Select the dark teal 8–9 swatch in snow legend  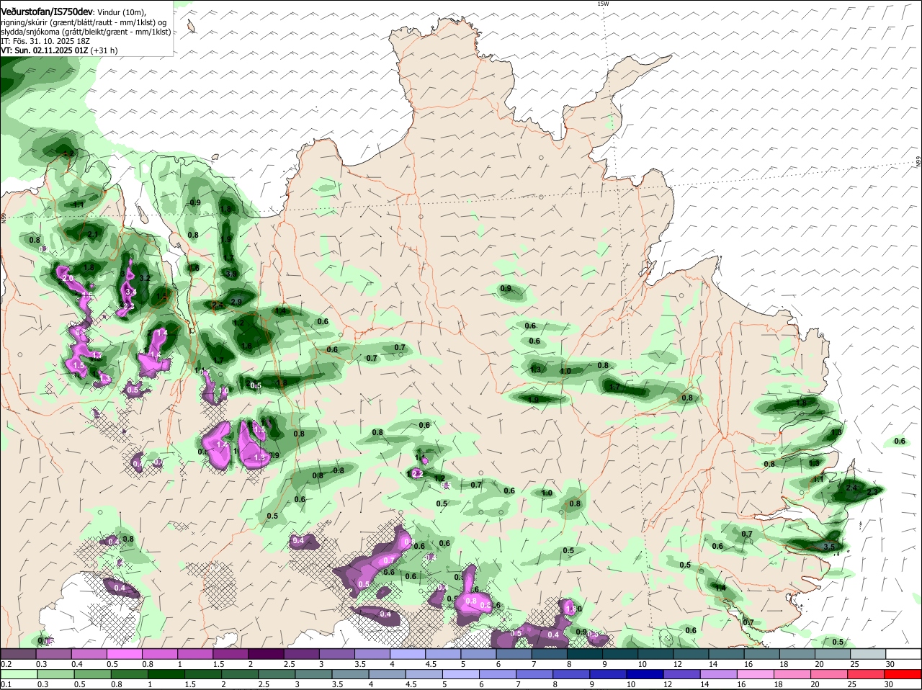point(583,654)
